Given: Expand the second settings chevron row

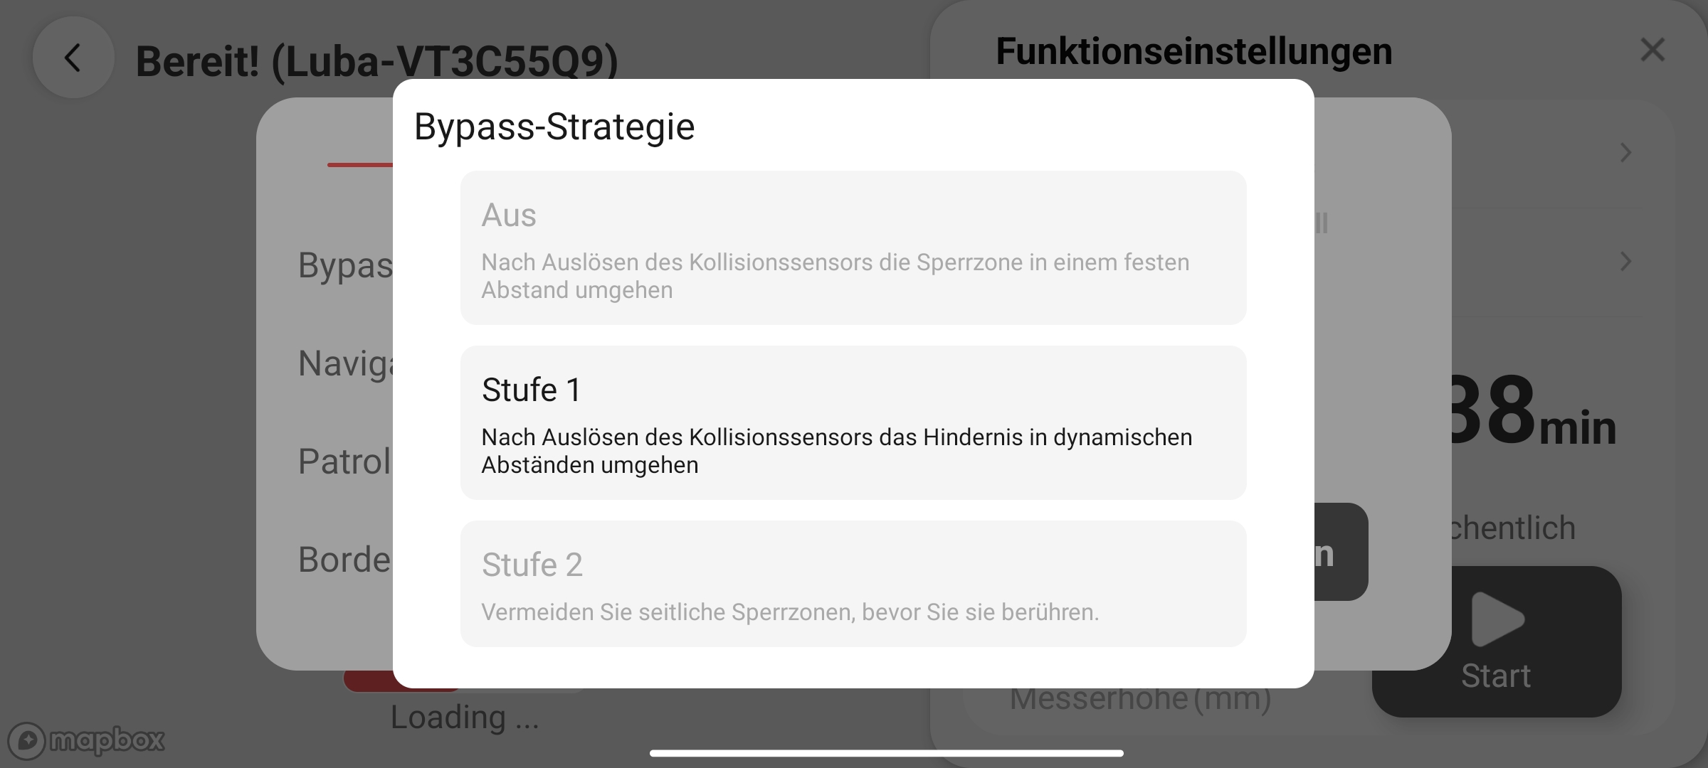Looking at the screenshot, I should pyautogui.click(x=1625, y=262).
